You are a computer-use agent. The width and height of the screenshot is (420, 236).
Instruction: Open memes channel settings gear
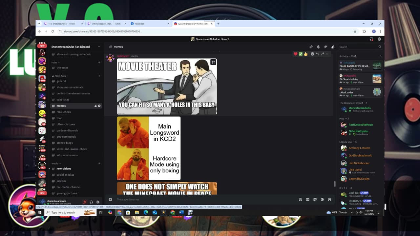pos(99,106)
